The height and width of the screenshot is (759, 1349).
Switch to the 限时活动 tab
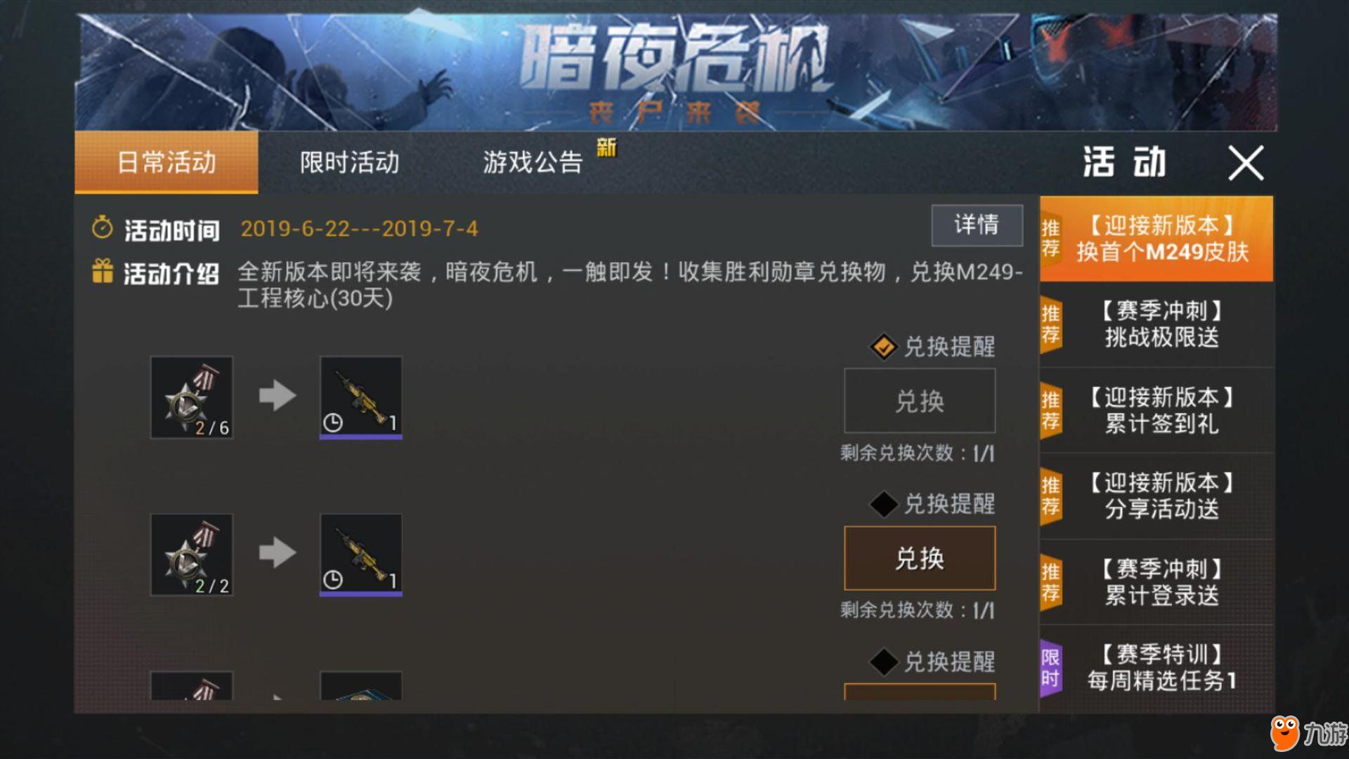(349, 162)
